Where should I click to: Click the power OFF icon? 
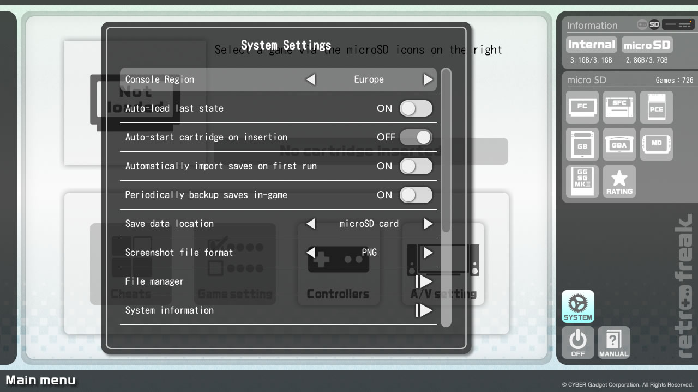click(578, 342)
